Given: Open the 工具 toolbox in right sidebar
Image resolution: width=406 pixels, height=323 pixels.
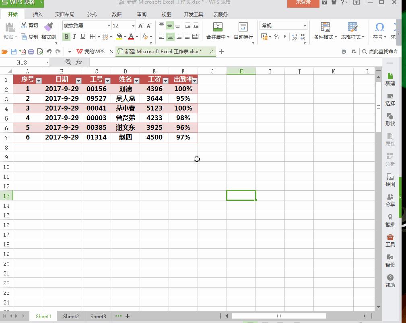Looking at the screenshot, I should (390, 240).
